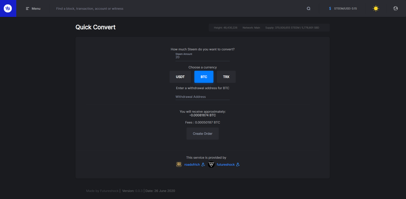Screen dimensions: 406x199
Task: Click the Fees : 0.00050187 BTC text
Action: [x=203, y=122]
